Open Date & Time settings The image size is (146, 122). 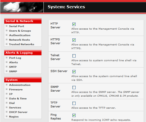pos(18,98)
